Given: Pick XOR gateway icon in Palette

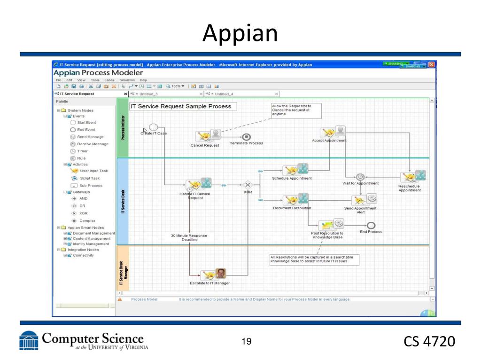Looking at the screenshot, I should (74, 213).
